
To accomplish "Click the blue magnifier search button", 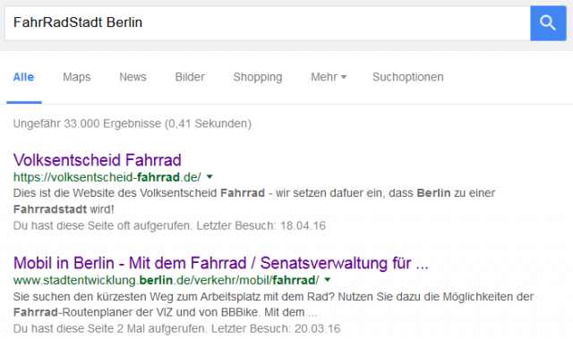I will [x=548, y=23].
